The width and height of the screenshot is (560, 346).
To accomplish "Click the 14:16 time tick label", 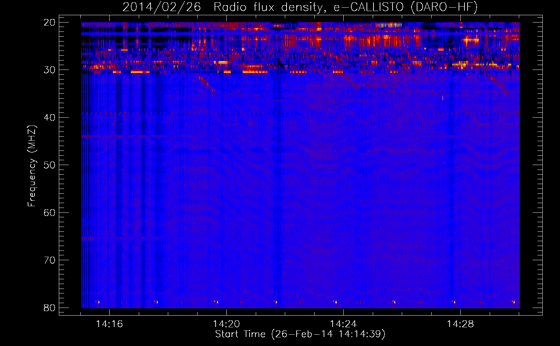I will tap(109, 324).
